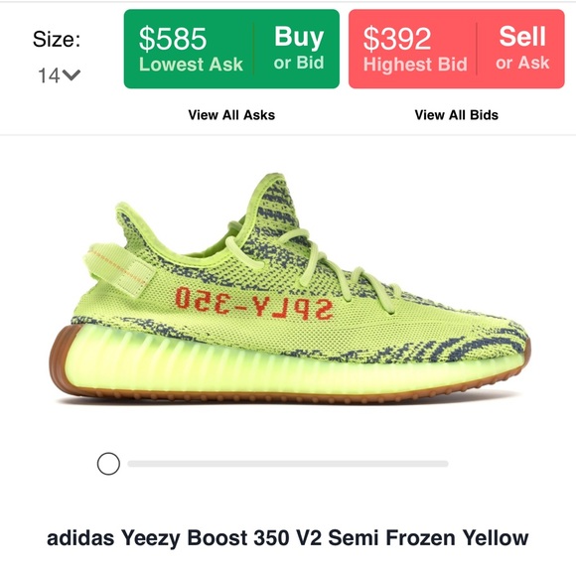Select the Size: label

[57, 39]
